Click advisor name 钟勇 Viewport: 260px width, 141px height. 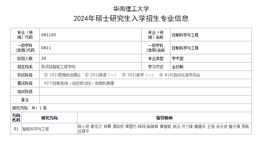(x=107, y=127)
